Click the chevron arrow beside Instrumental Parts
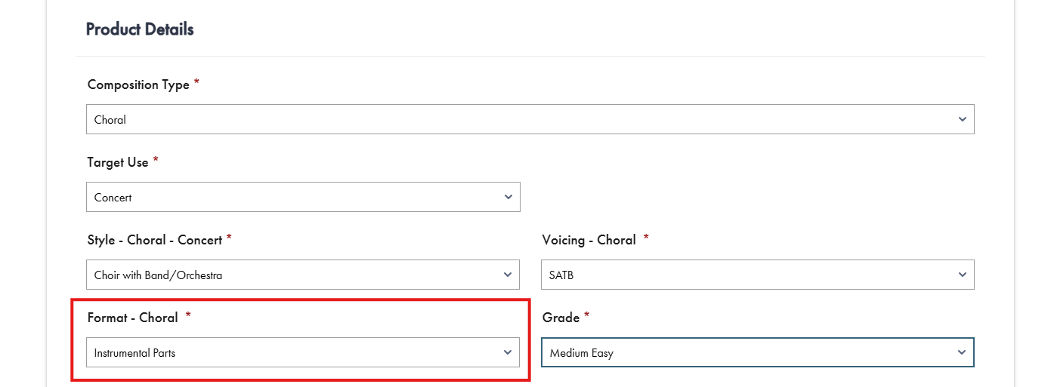1054x387 pixels. point(508,352)
